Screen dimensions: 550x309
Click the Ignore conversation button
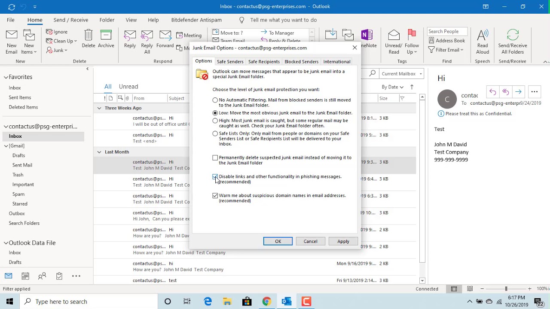(57, 32)
